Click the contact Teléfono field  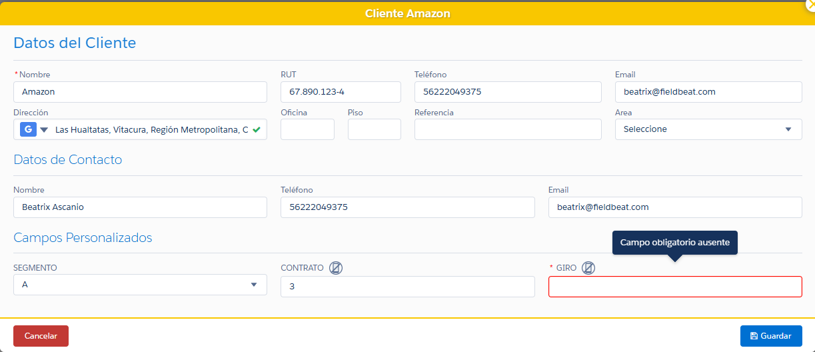coord(408,207)
